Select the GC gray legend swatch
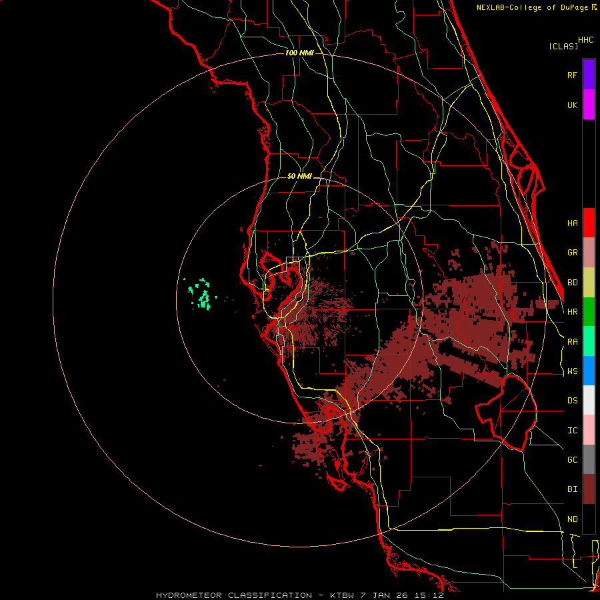The height and width of the screenshot is (600, 600). click(589, 459)
